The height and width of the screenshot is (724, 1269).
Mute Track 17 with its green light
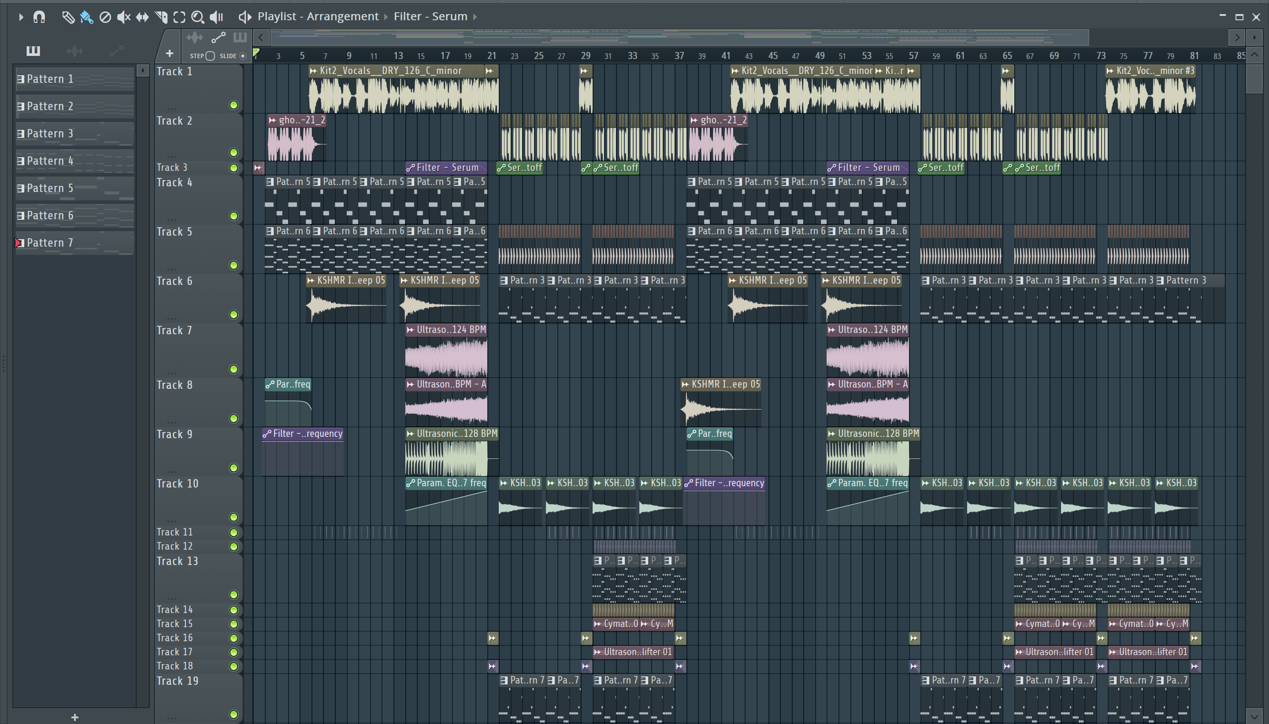233,652
